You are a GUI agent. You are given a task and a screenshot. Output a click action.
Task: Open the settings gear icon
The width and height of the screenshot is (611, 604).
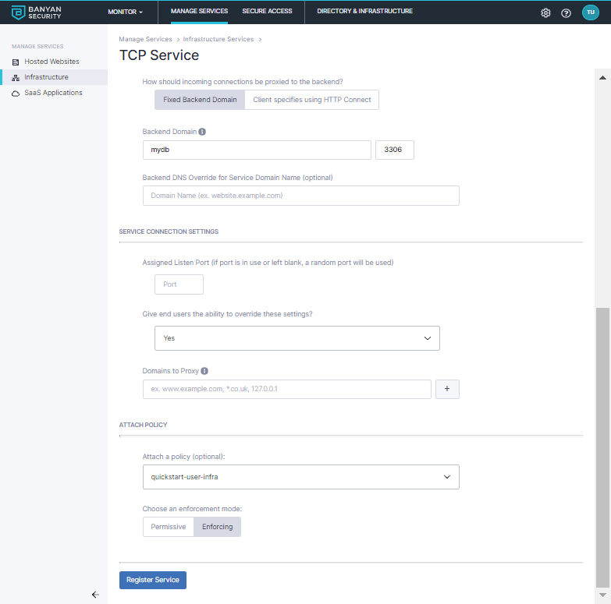point(545,12)
